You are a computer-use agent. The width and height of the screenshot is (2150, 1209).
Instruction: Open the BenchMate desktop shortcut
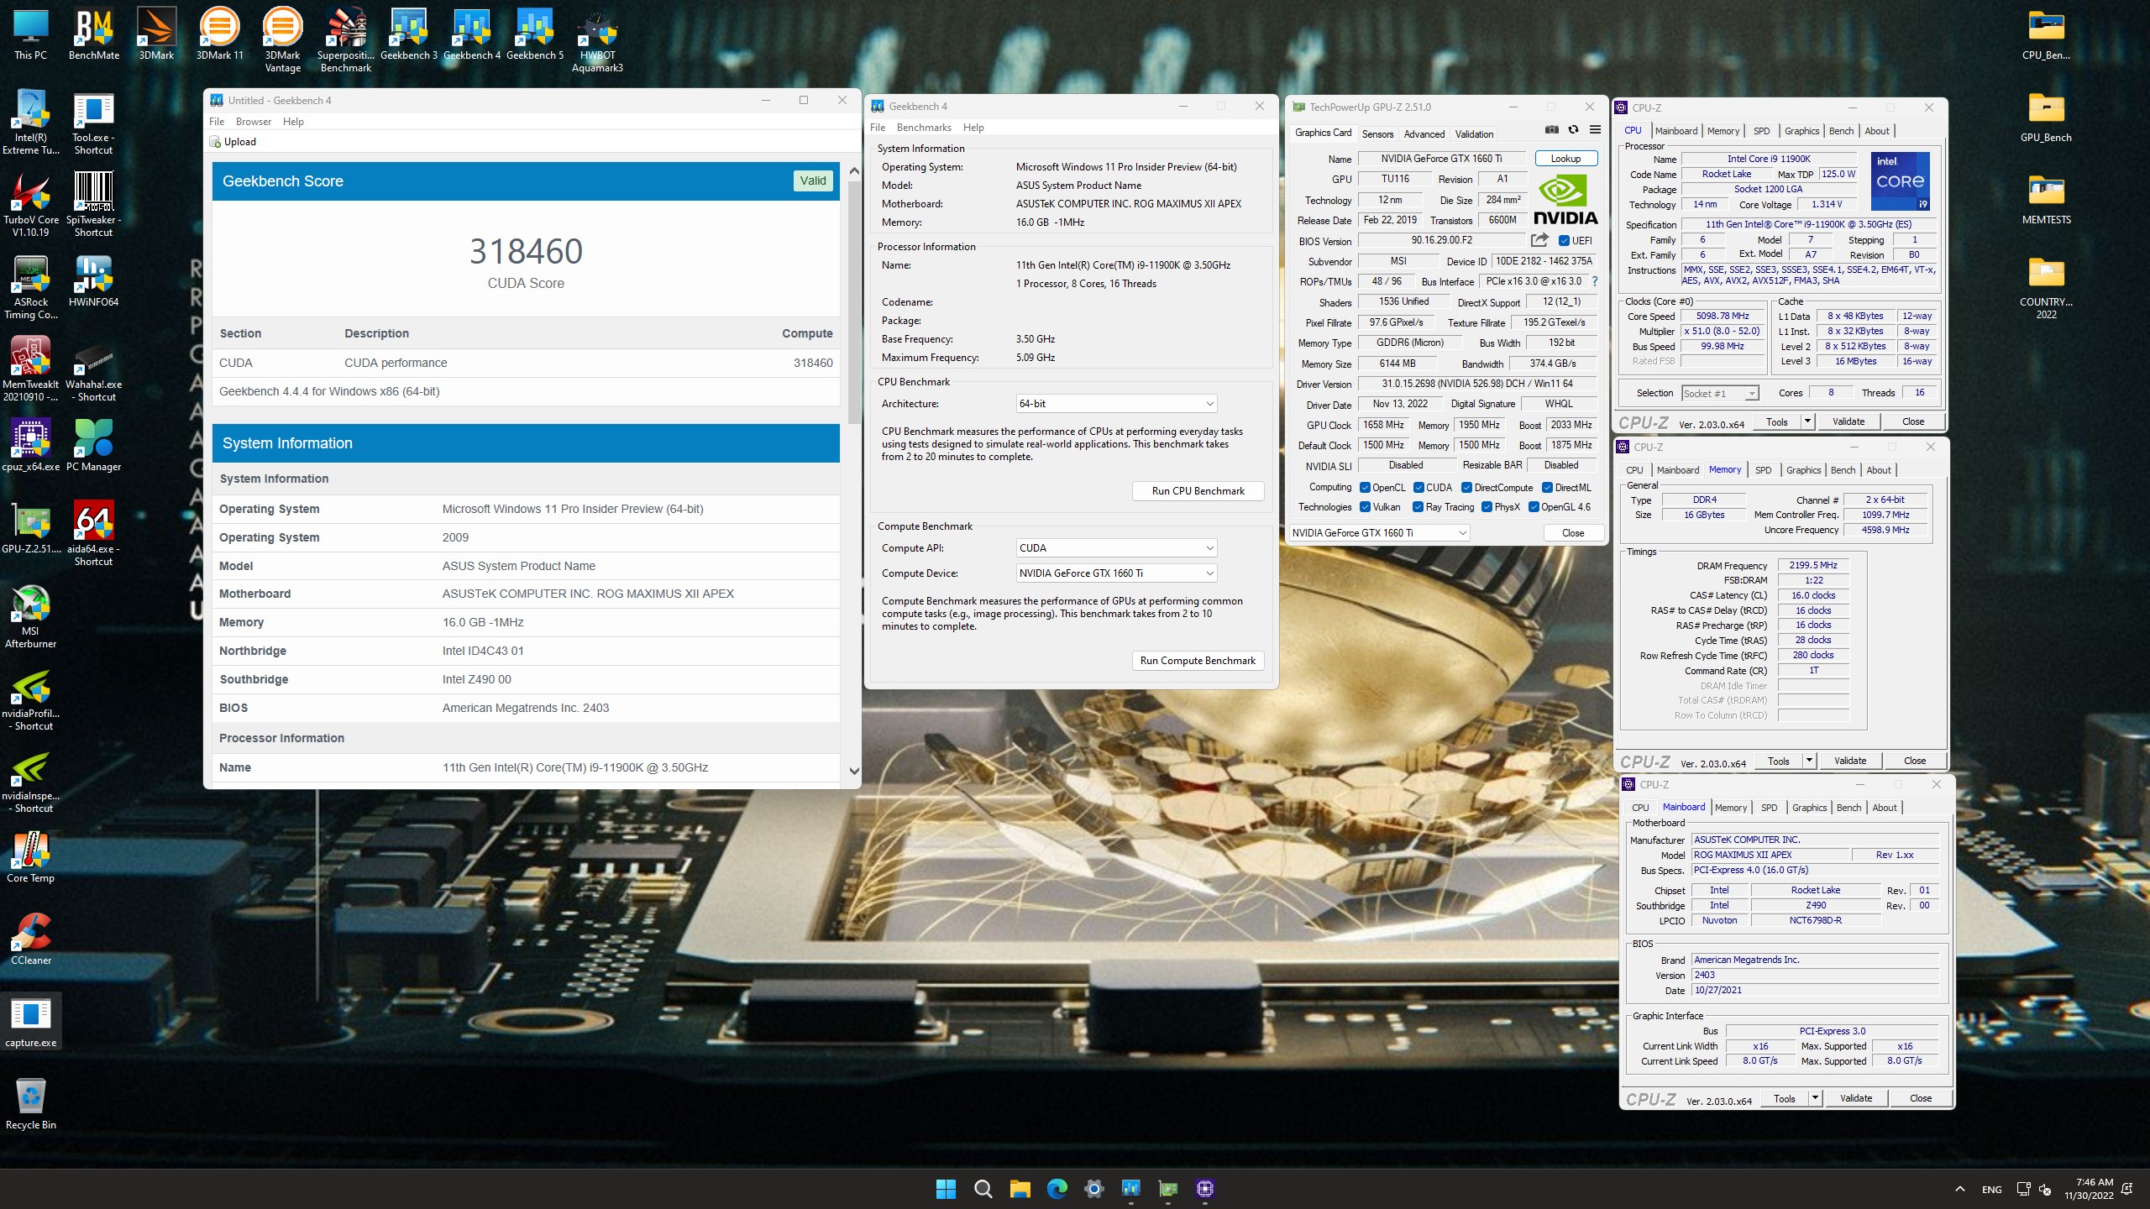point(94,36)
